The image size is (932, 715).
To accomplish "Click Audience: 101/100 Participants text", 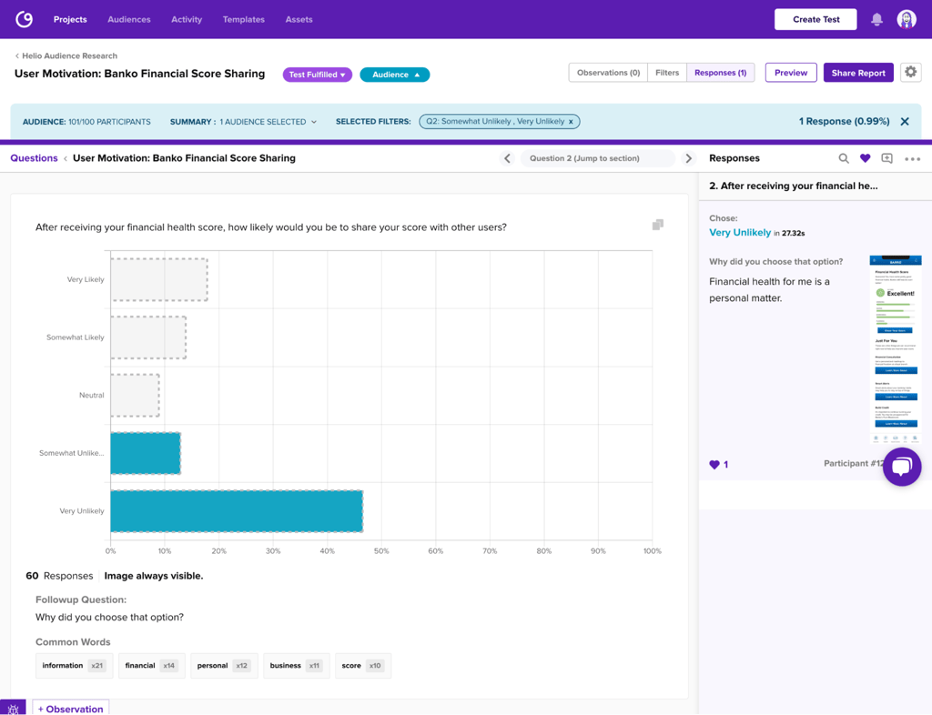I will 86,122.
